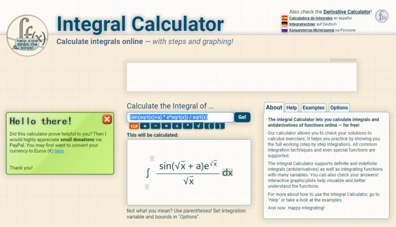396x227 pixels.
Task: Follow the Derivative Calculator link
Action: (x=347, y=12)
